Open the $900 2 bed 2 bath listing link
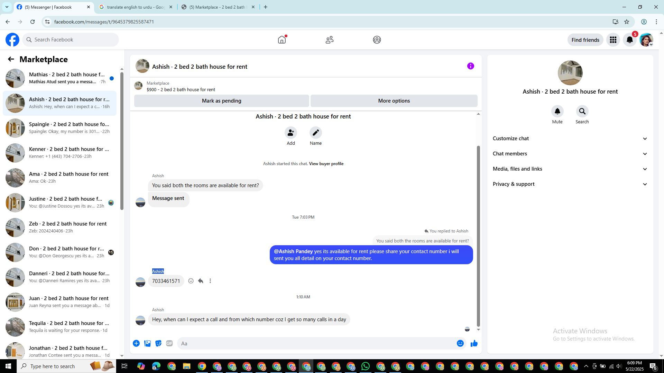Screen dimensions: 664x373 pos(181,89)
